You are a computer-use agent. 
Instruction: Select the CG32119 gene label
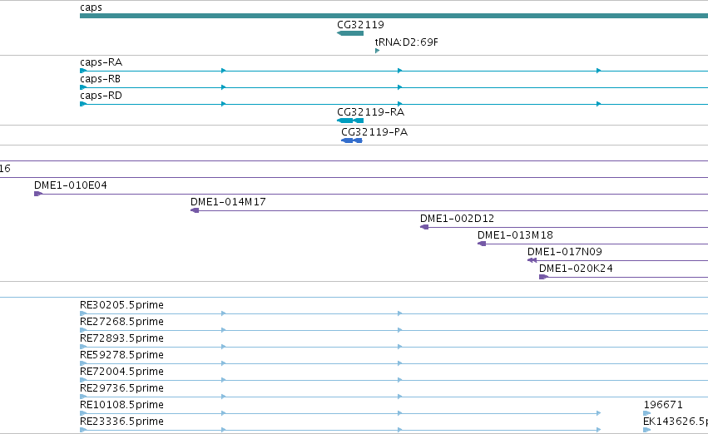[360, 24]
